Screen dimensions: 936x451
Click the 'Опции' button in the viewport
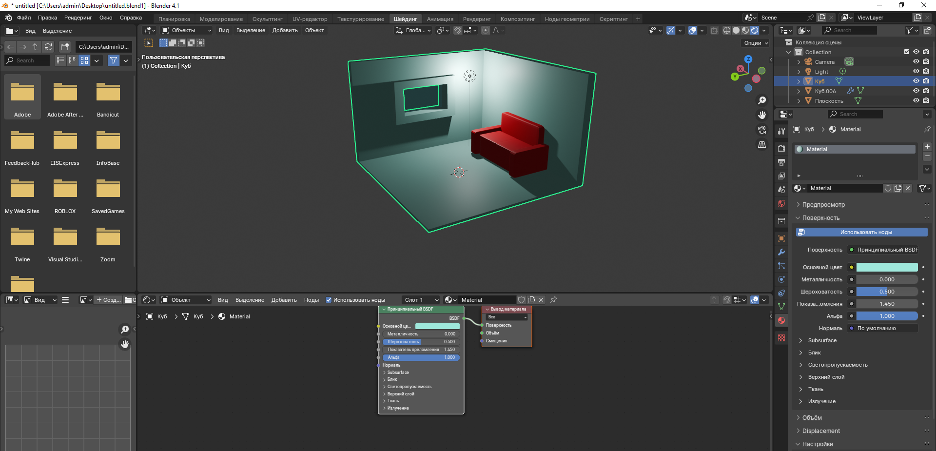click(756, 43)
